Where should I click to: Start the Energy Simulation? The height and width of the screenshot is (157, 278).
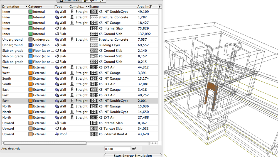pyautogui.click(x=133, y=155)
